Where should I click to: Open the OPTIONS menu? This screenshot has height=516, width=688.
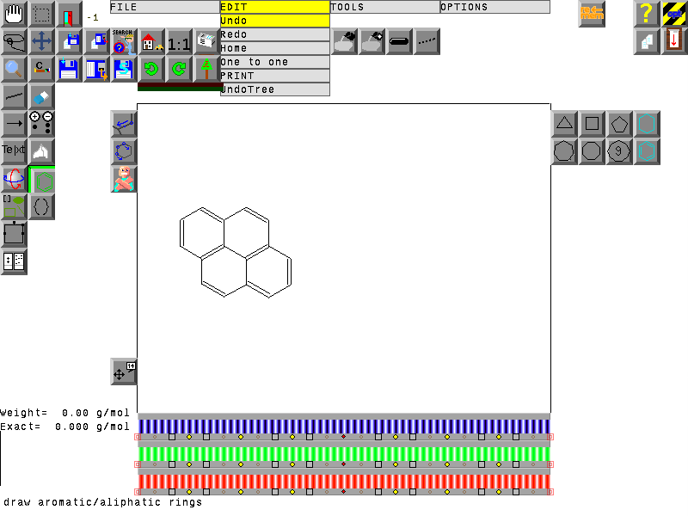(494, 7)
